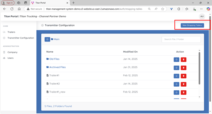Click the browser favorites star icon
Image resolution: width=212 pixels, height=114 pixels.
coord(162,9)
